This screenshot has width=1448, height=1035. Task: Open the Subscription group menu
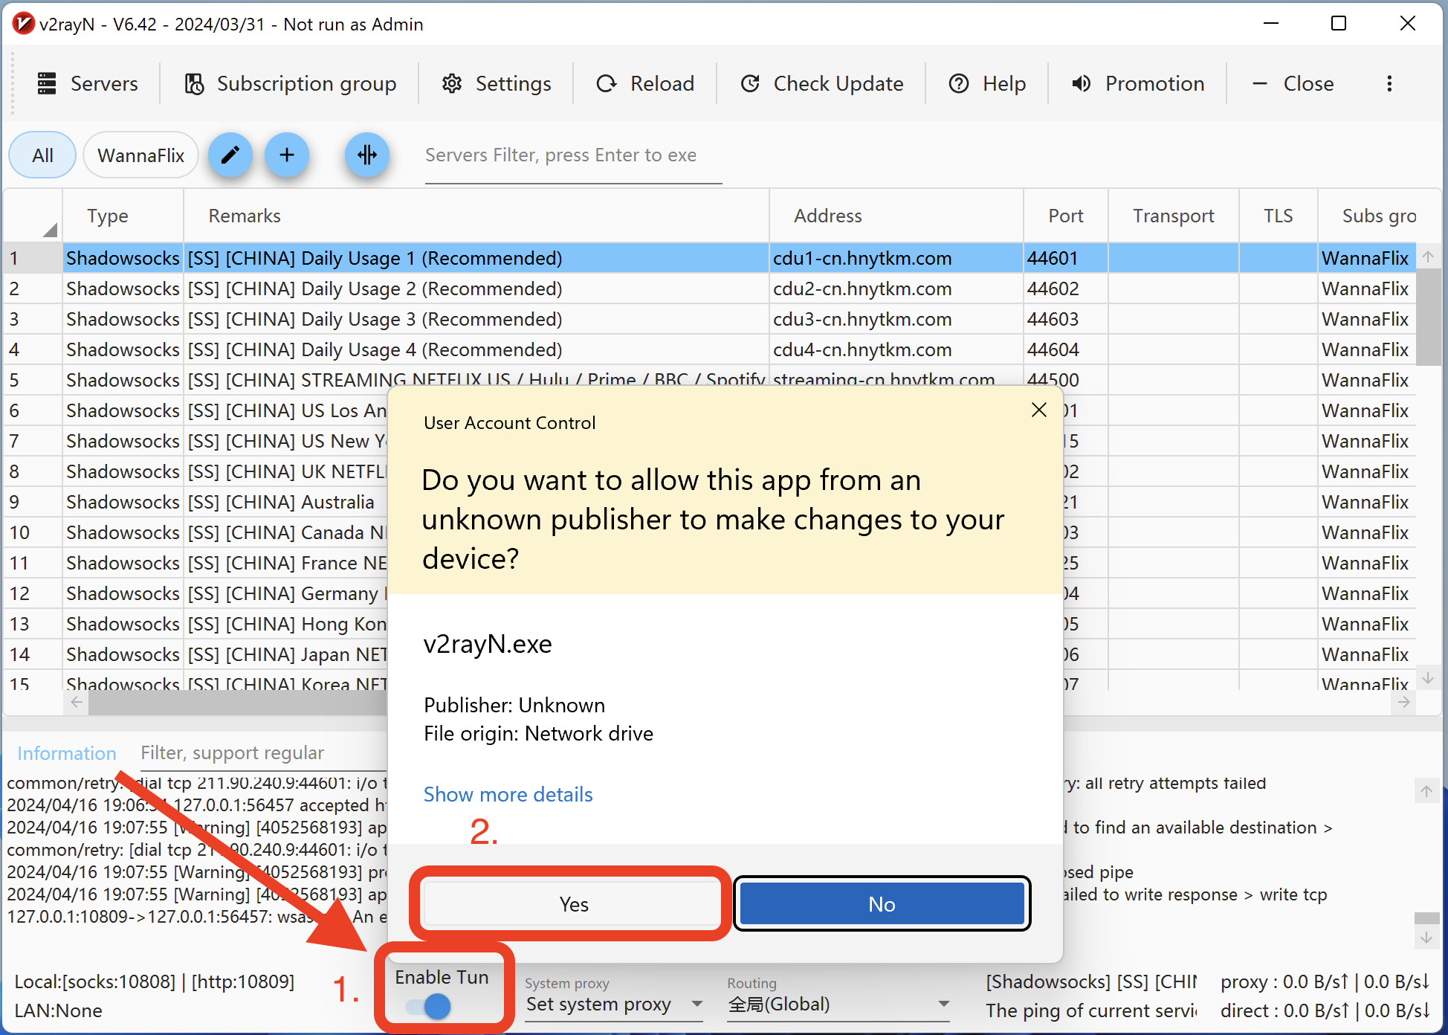[x=291, y=83]
